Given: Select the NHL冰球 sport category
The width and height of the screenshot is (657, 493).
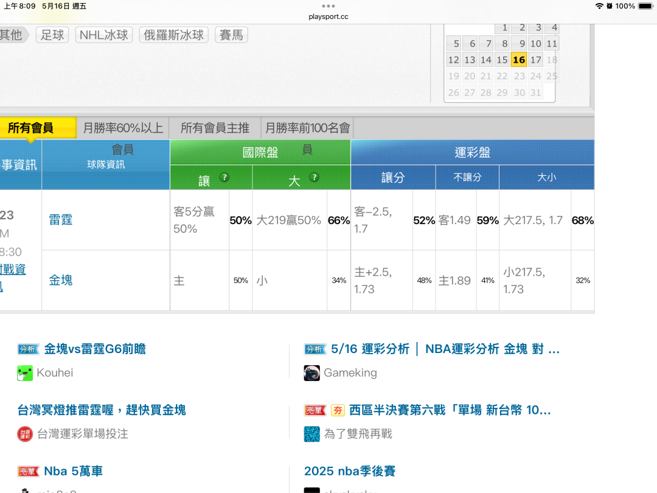Looking at the screenshot, I should [x=104, y=35].
